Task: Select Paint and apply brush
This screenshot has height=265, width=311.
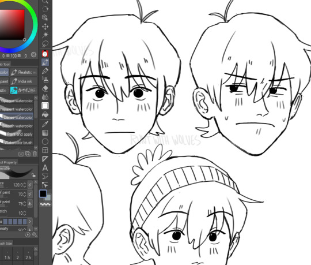Action: [x=17, y=134]
